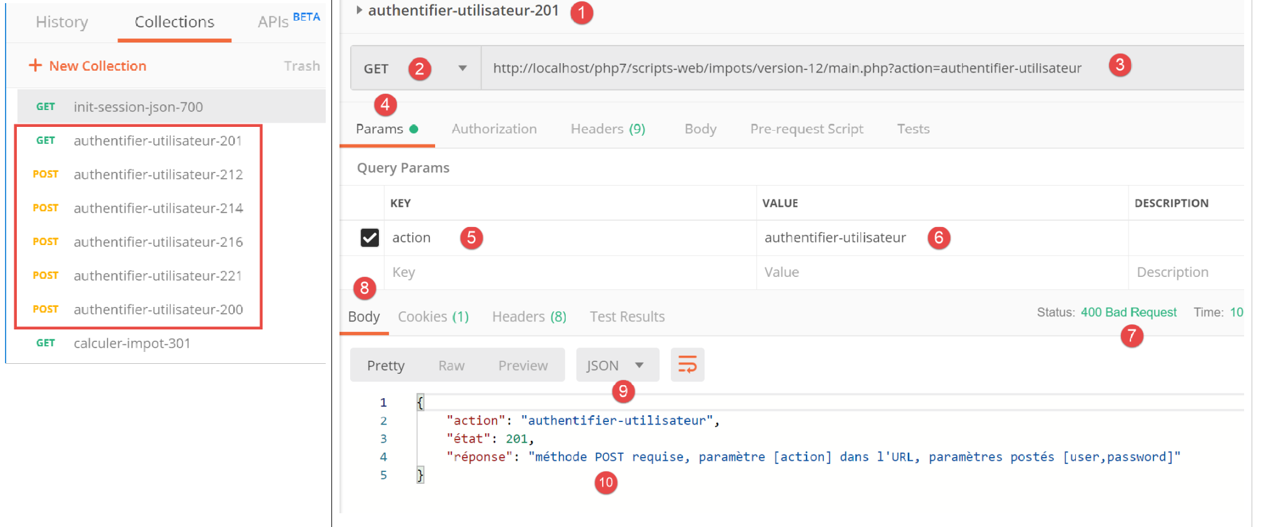
Task: Click the wrap lines icon in response toolbar
Action: (687, 364)
